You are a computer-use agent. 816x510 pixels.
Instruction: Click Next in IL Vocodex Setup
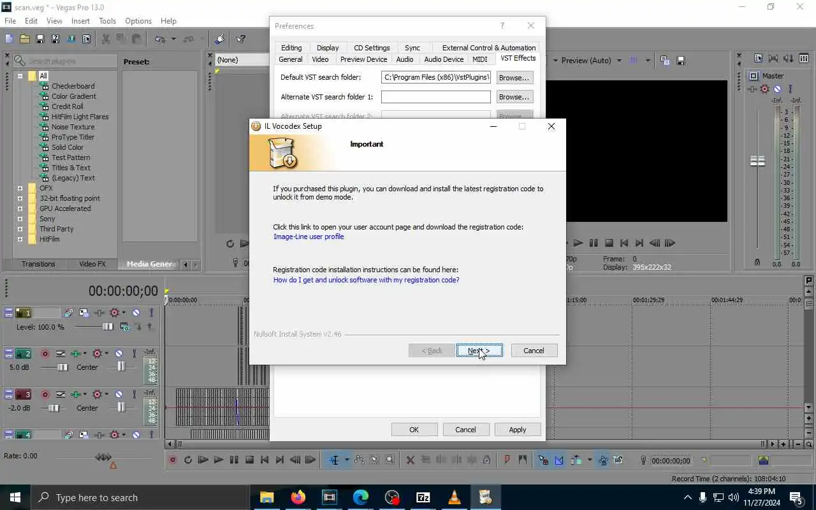(x=479, y=351)
